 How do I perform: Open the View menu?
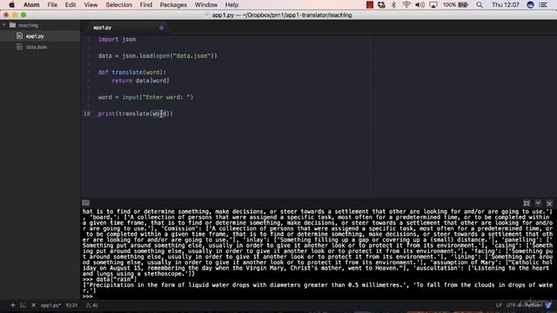(x=91, y=4)
